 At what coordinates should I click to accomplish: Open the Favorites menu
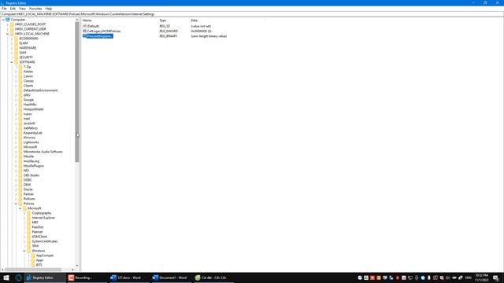pyautogui.click(x=35, y=9)
